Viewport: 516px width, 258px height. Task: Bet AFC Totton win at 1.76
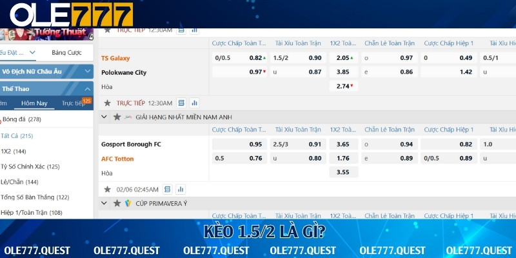coord(344,158)
